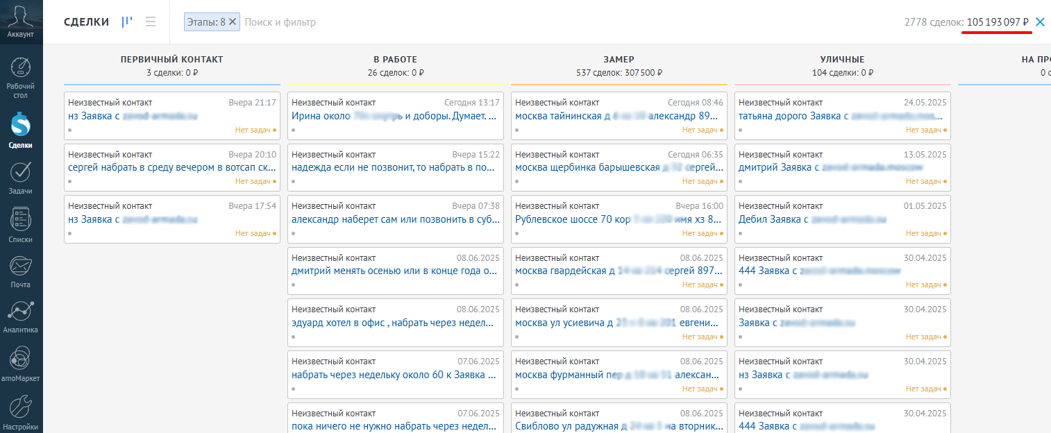The width and height of the screenshot is (1051, 433).
Task: Open deal 'сергей набрать в среду вечером'
Action: coord(171,167)
